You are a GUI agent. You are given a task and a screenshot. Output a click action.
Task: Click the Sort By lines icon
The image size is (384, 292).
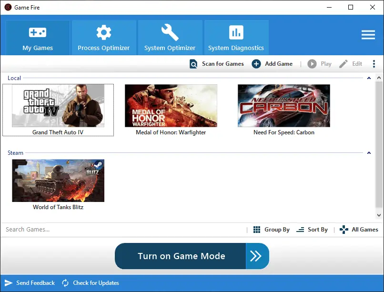tap(300, 230)
